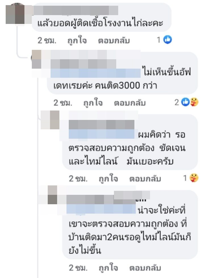Reply to the last comment at bottom
This screenshot has height=278, width=204.
tap(145, 268)
